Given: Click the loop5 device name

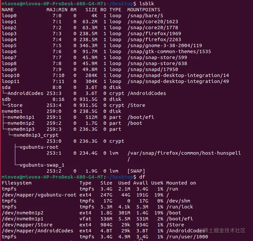Looking at the screenshot, I should 9,45.
